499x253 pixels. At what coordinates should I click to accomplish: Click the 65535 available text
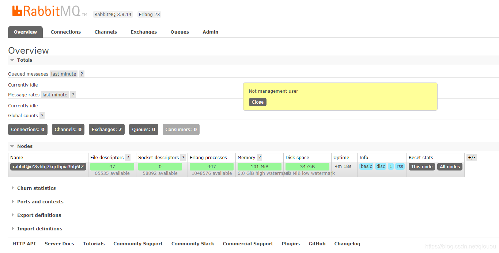pyautogui.click(x=112, y=173)
